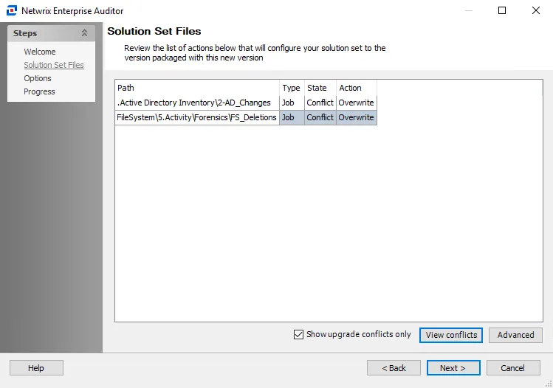Viewport: 553px width, 388px height.
Task: Click Overwrite action in 2-AD_Changes row
Action: tap(357, 103)
